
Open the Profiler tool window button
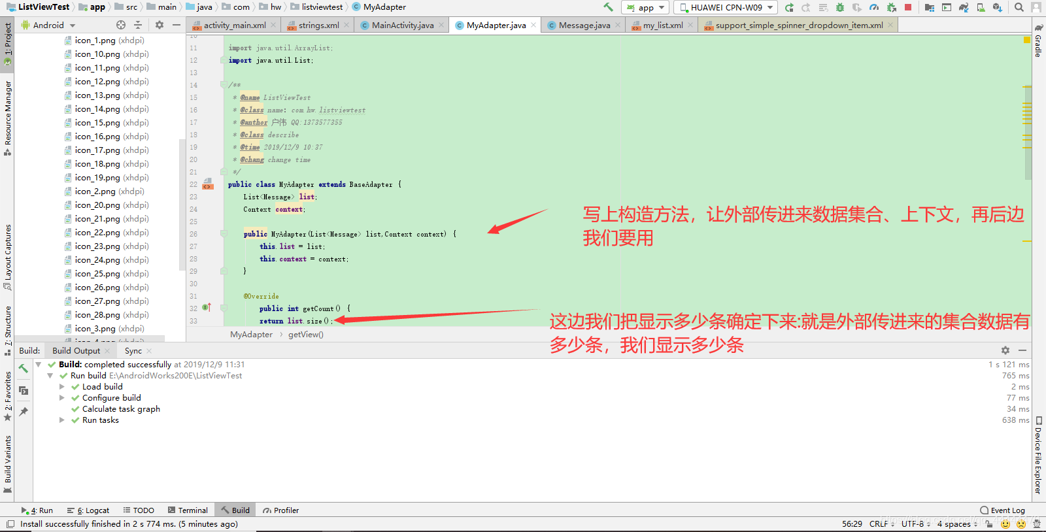[x=281, y=510]
